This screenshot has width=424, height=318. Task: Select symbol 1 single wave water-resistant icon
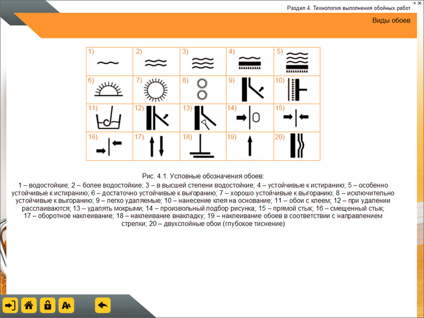[x=108, y=63]
